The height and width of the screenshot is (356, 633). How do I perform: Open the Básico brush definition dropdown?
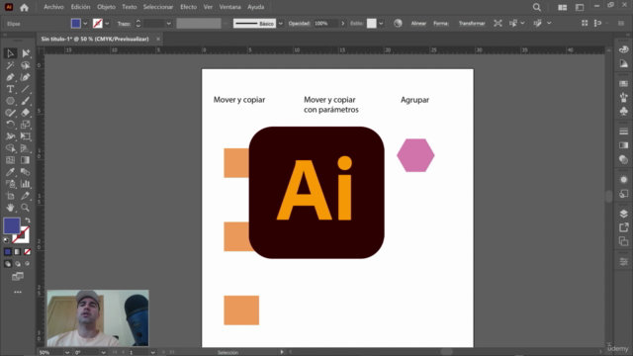(281, 24)
